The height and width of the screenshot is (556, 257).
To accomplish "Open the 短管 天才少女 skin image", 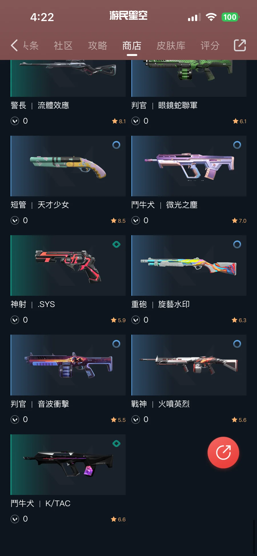I will click(68, 166).
